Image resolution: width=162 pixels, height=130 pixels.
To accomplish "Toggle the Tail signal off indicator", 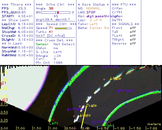I will pos(133,32).
